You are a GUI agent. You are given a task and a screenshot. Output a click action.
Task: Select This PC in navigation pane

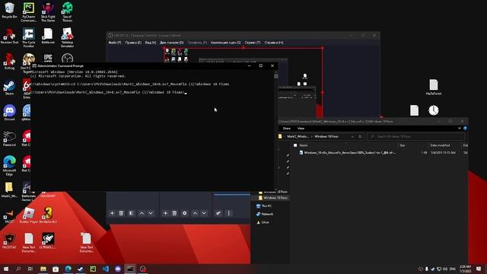point(264,205)
